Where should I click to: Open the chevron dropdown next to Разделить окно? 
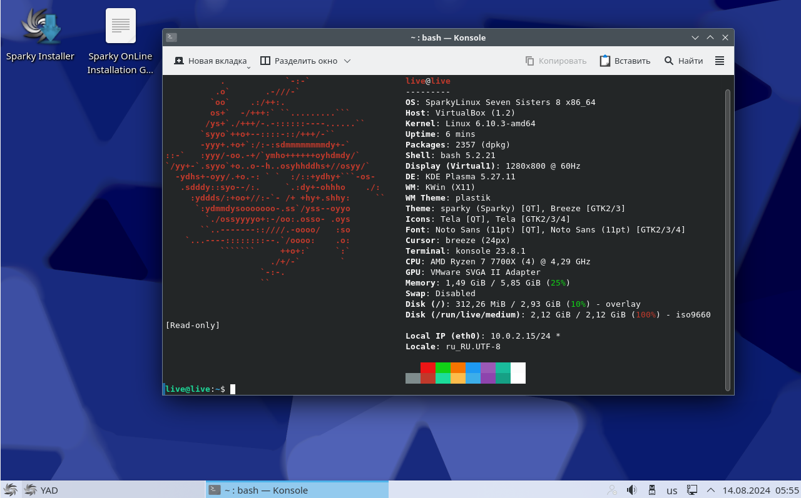(347, 61)
